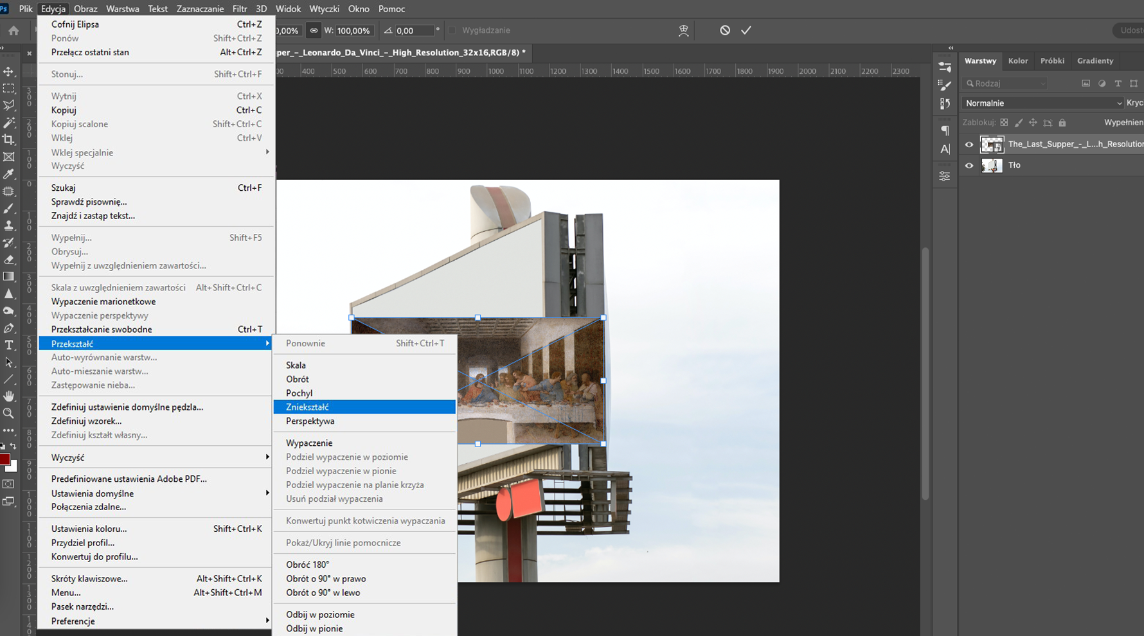Toggle lock transparent pixels
This screenshot has height=636, width=1144.
[1005, 123]
